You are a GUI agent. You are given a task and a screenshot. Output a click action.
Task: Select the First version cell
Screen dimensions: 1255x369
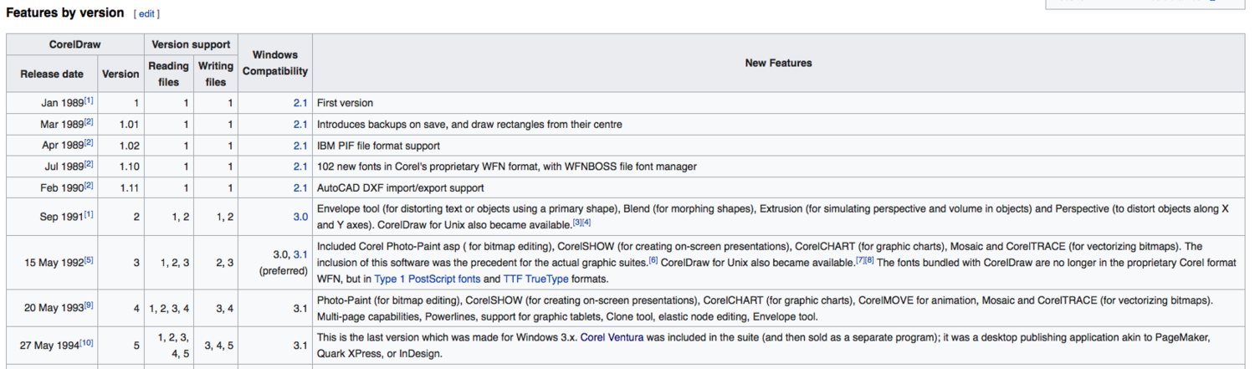[x=778, y=103]
